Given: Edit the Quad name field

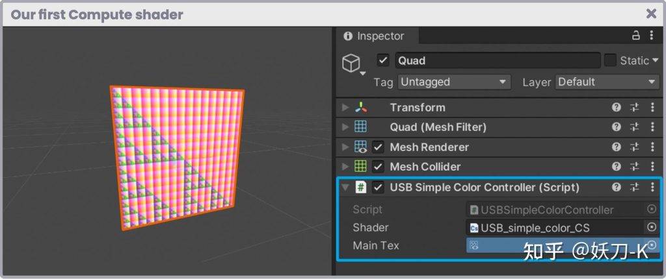Looking at the screenshot, I should 498,60.
